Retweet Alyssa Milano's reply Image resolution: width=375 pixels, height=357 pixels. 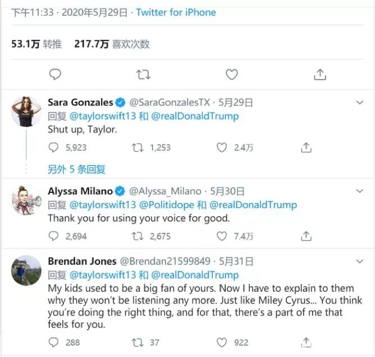coord(138,236)
